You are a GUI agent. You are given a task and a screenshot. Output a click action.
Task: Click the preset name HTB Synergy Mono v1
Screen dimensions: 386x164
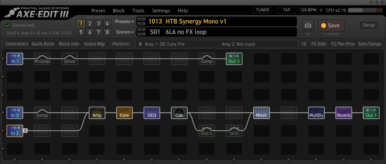point(196,21)
